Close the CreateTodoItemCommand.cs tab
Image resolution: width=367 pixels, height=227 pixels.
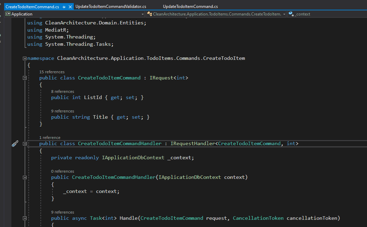point(70,7)
